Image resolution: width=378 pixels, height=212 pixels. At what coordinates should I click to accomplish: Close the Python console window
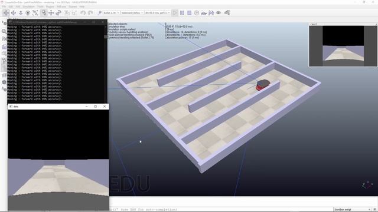click(103, 22)
